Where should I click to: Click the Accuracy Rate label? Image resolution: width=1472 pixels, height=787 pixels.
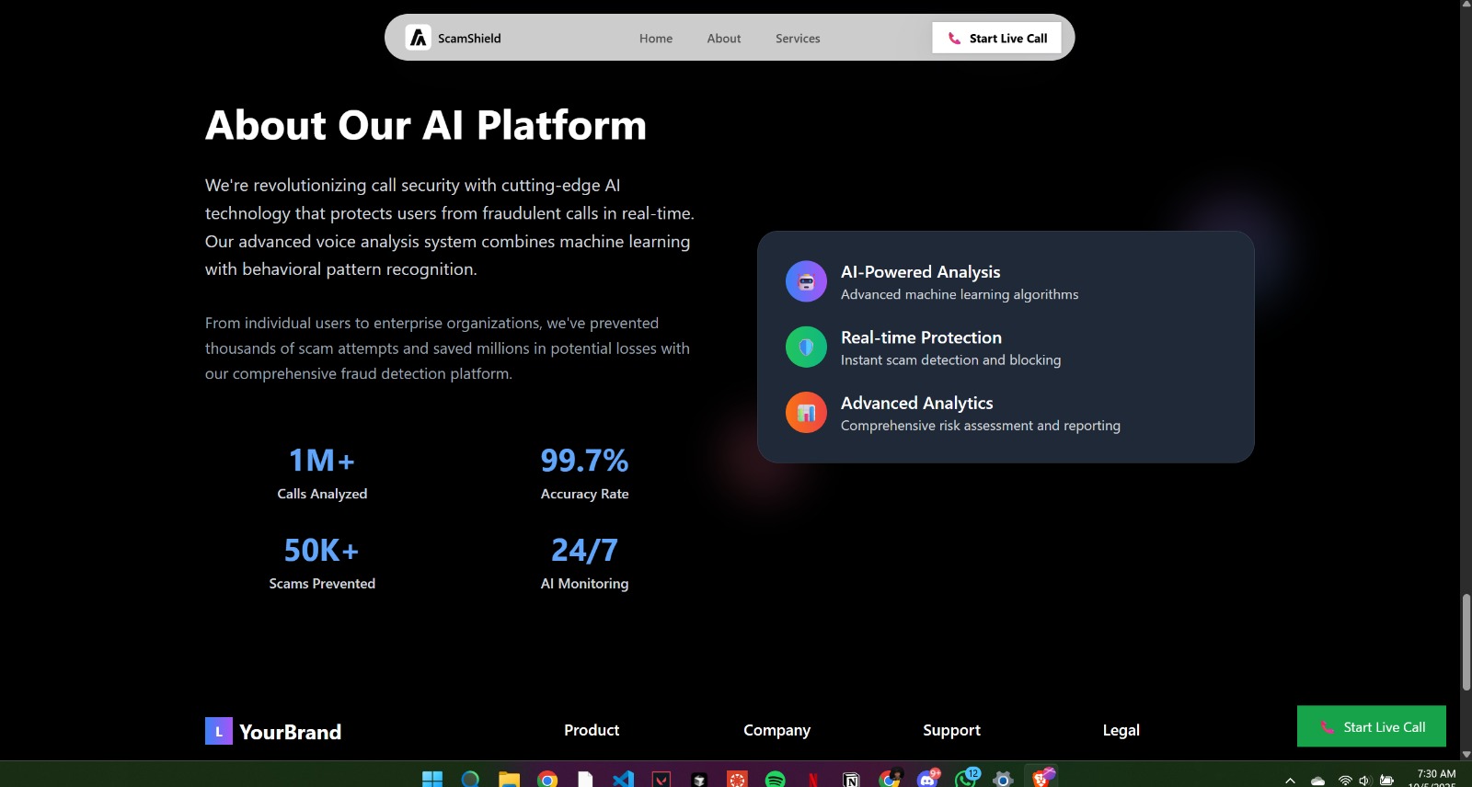(x=584, y=494)
